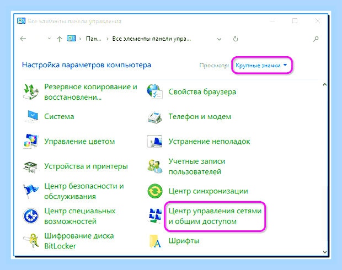Open the Система link

pyautogui.click(x=59, y=117)
